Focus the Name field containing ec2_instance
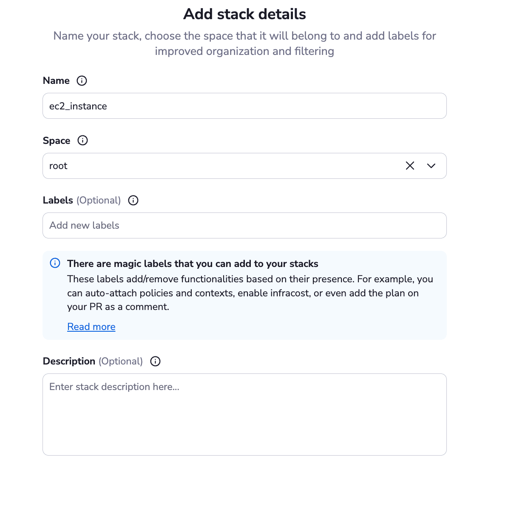 click(244, 106)
